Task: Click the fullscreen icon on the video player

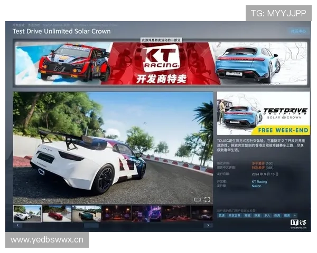Action: click(x=207, y=199)
